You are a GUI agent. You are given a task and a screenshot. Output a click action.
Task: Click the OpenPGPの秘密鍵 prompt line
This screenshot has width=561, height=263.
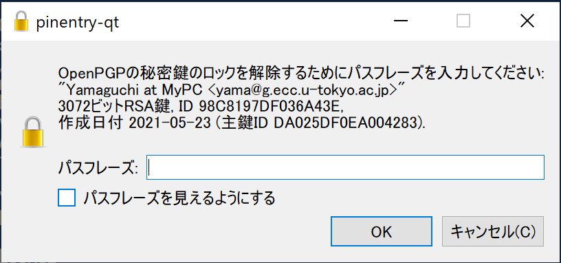coord(301,75)
